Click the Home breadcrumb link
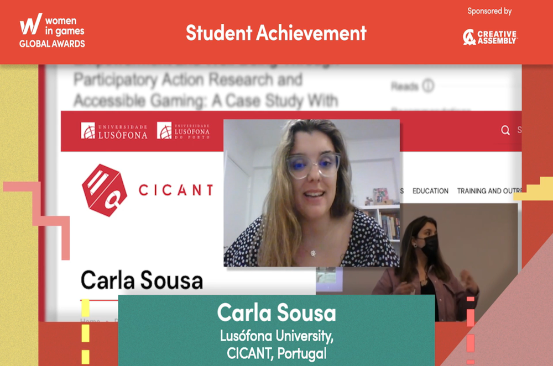Viewport: 553px width, 366px height. pos(91,320)
